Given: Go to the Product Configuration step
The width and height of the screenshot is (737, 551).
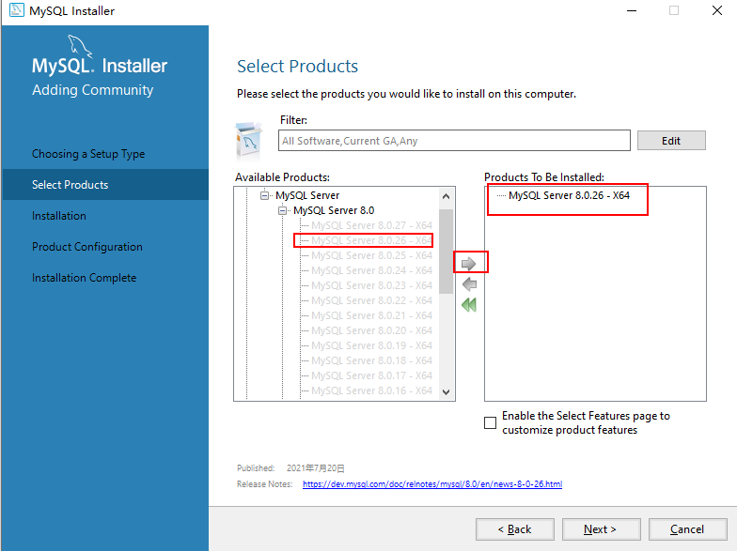Looking at the screenshot, I should click(86, 247).
